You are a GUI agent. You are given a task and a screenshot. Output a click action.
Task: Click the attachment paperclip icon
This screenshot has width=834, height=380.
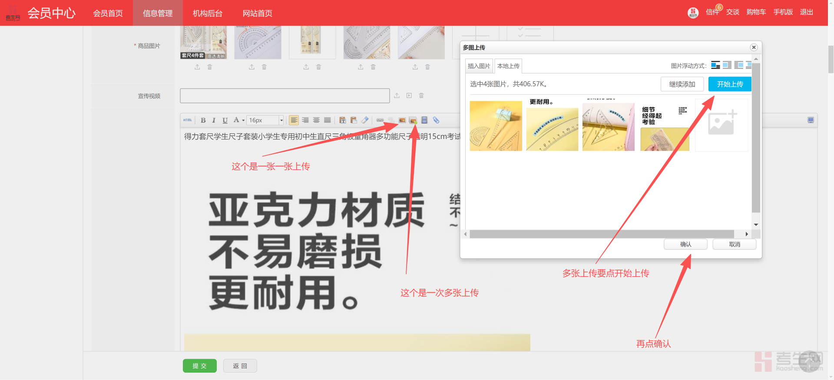(436, 120)
